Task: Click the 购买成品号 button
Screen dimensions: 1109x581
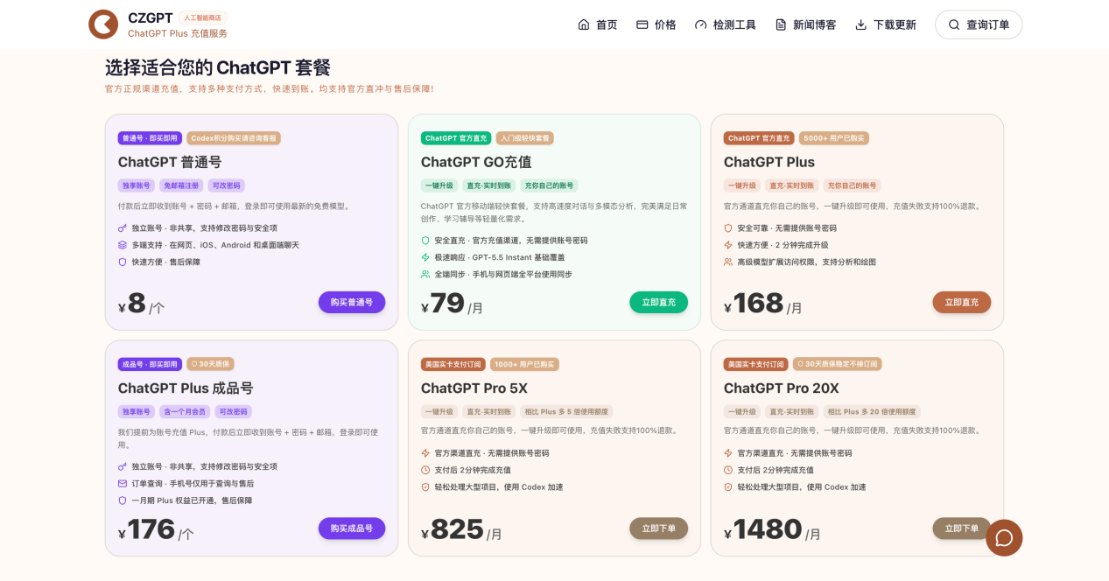Action: (x=352, y=528)
